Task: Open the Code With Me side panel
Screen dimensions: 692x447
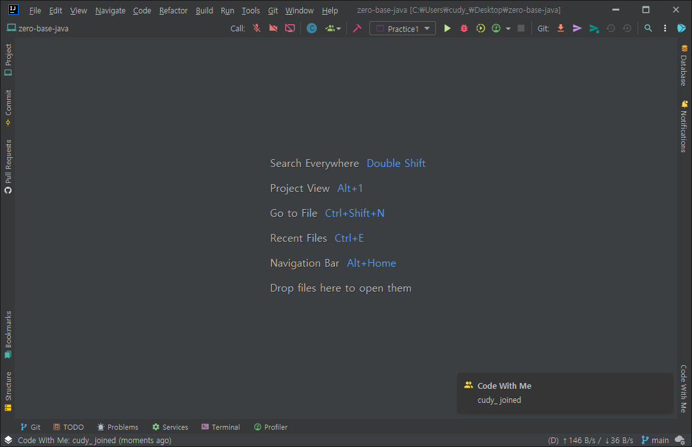Action: 684,388
